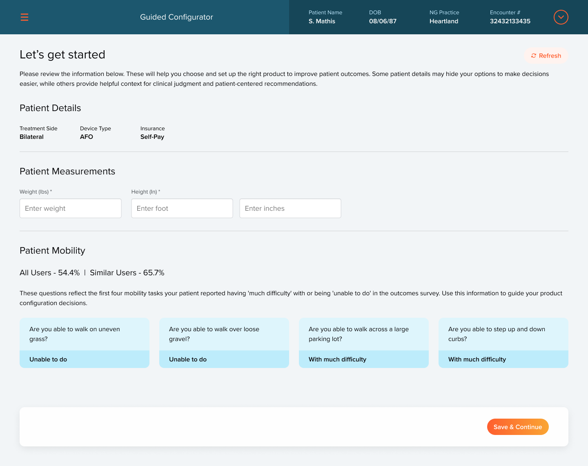Select the uneven grass question card
This screenshot has height=466, width=588.
pyautogui.click(x=85, y=343)
